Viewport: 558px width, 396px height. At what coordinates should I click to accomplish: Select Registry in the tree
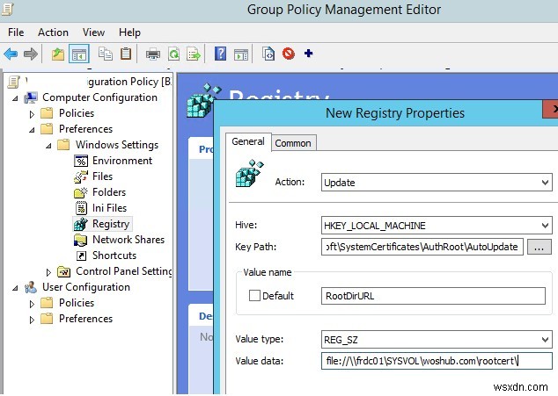[111, 224]
